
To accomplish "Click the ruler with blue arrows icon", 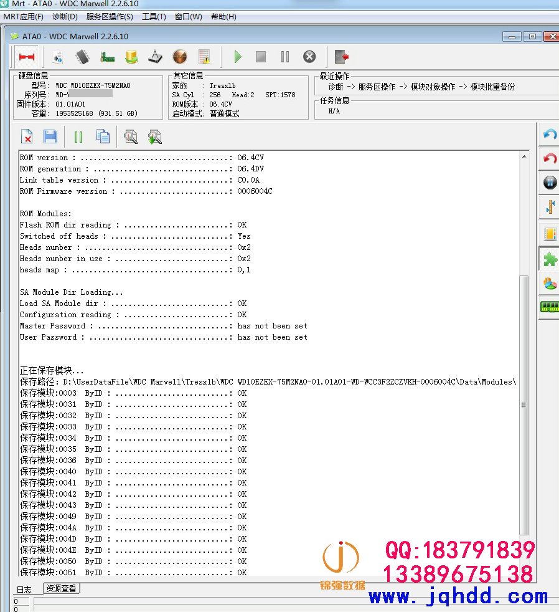I will coord(550,207).
